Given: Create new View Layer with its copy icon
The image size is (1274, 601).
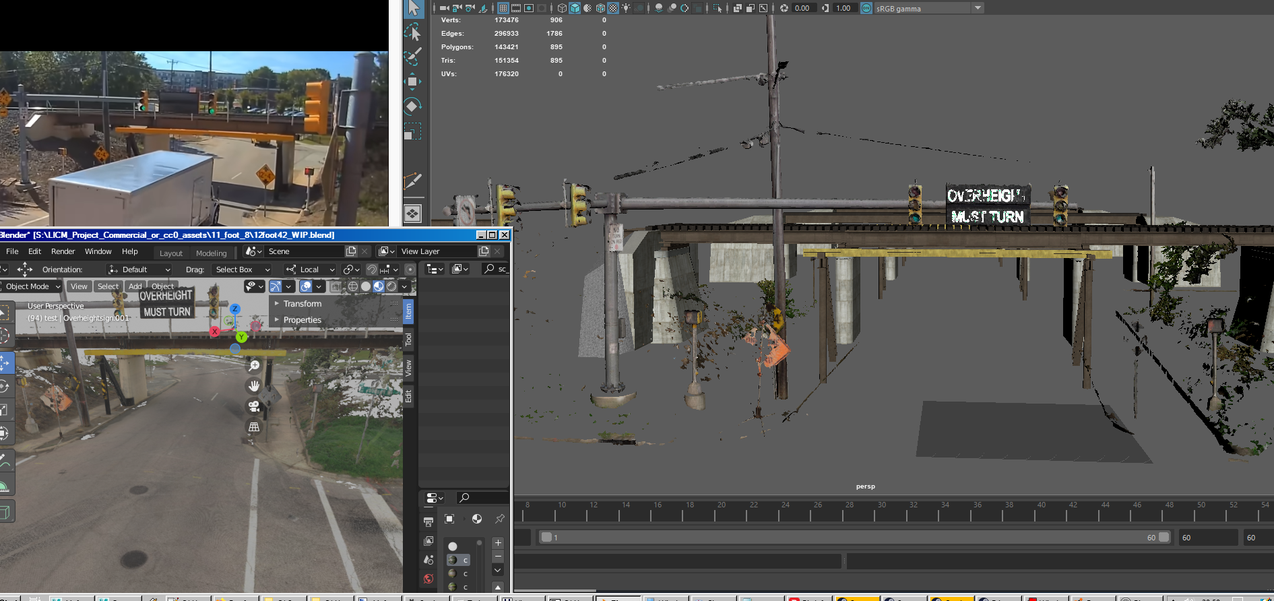Looking at the screenshot, I should pos(484,251).
